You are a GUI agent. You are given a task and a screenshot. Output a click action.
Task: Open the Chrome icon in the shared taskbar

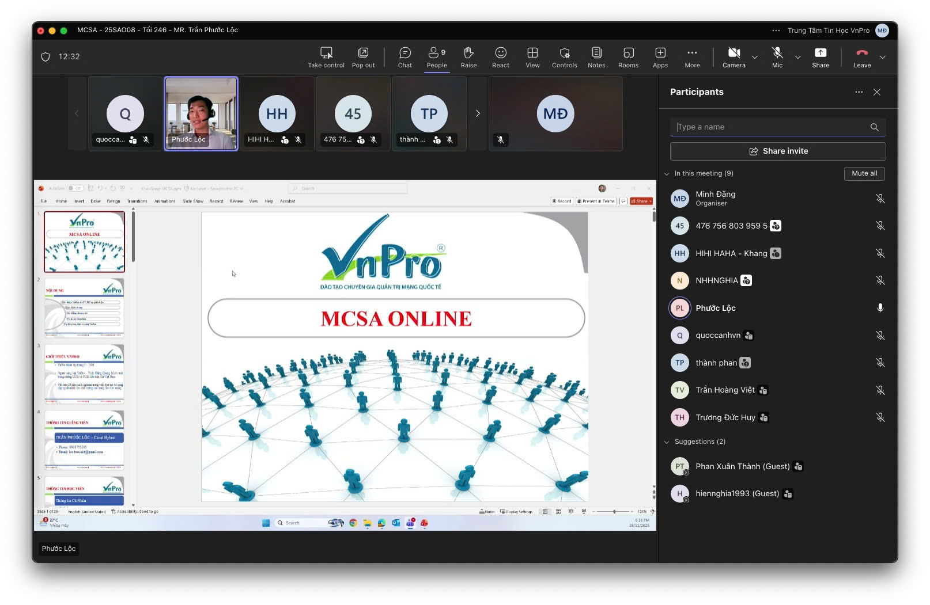tap(353, 523)
